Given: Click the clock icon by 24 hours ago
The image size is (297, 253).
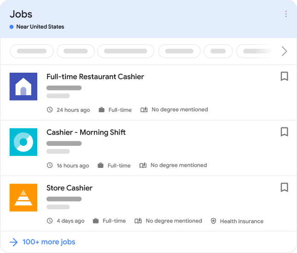Looking at the screenshot, I should (50, 110).
